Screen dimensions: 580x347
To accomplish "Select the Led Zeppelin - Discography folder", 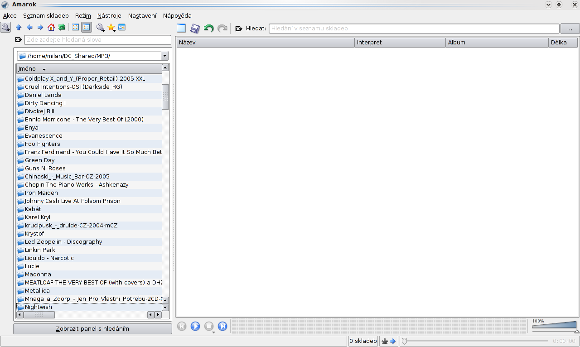I will [x=63, y=242].
